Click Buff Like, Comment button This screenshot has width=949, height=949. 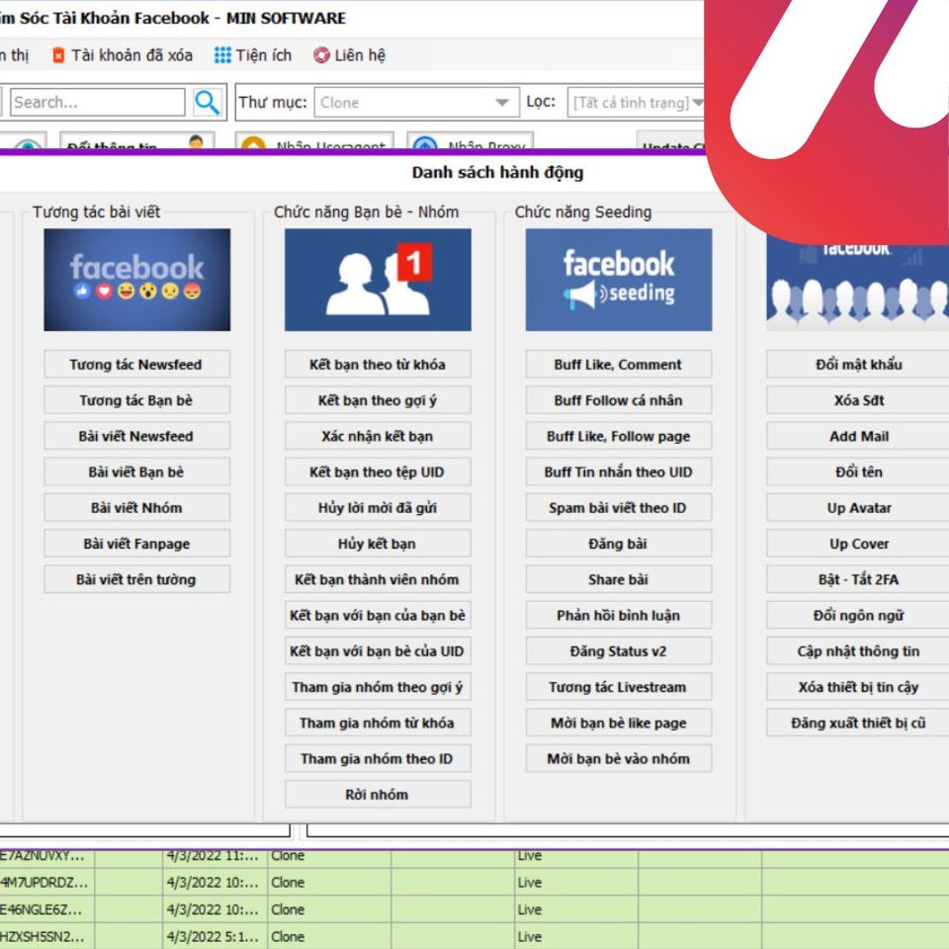tap(619, 365)
